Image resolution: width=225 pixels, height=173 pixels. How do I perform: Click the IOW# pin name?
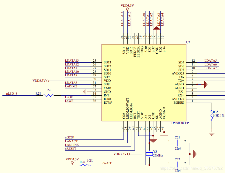pyautogui.click(x=108, y=103)
